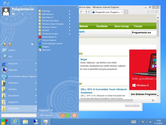Click the Start menu search box
Viewport: 166px width, 125px height.
19,115
